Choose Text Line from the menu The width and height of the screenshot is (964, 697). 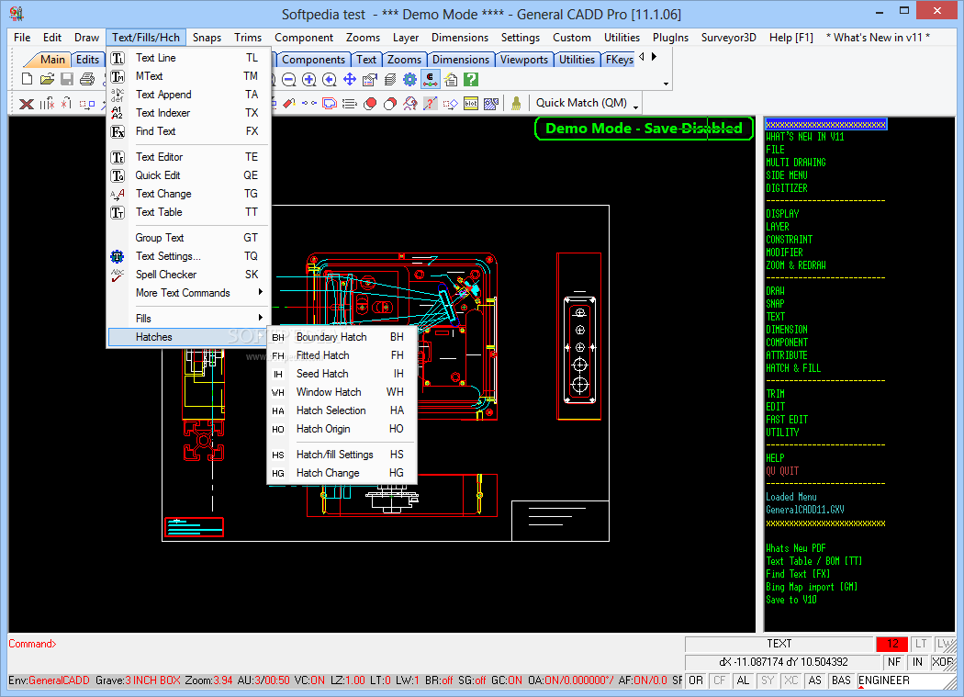click(x=189, y=58)
